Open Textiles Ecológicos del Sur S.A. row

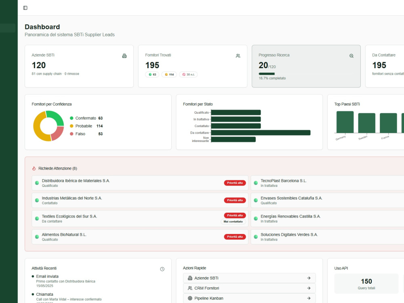point(140,218)
